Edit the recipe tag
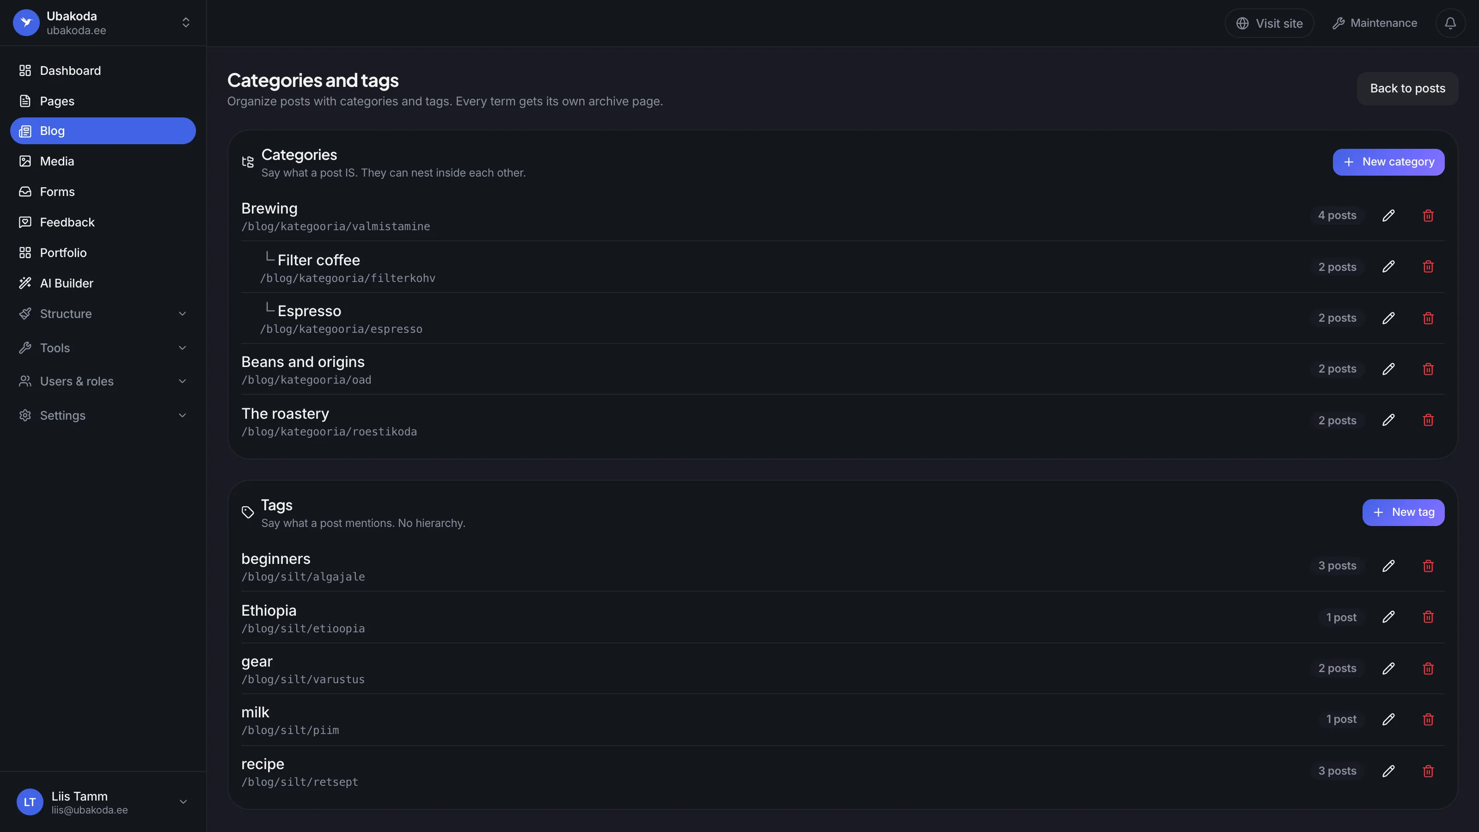 pyautogui.click(x=1388, y=771)
